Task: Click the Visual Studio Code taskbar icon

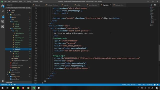Action: (x=33, y=88)
